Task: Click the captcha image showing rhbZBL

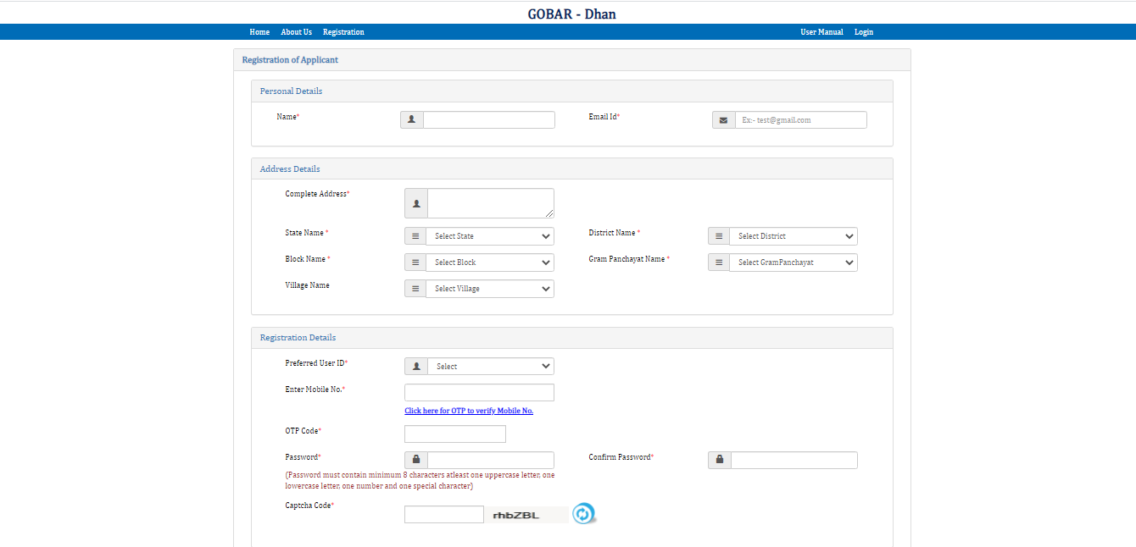Action: 526,515
